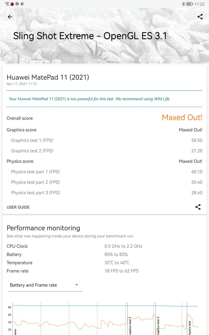
Task: Tap the Sling Shot Extreme title
Action: pos(90,36)
